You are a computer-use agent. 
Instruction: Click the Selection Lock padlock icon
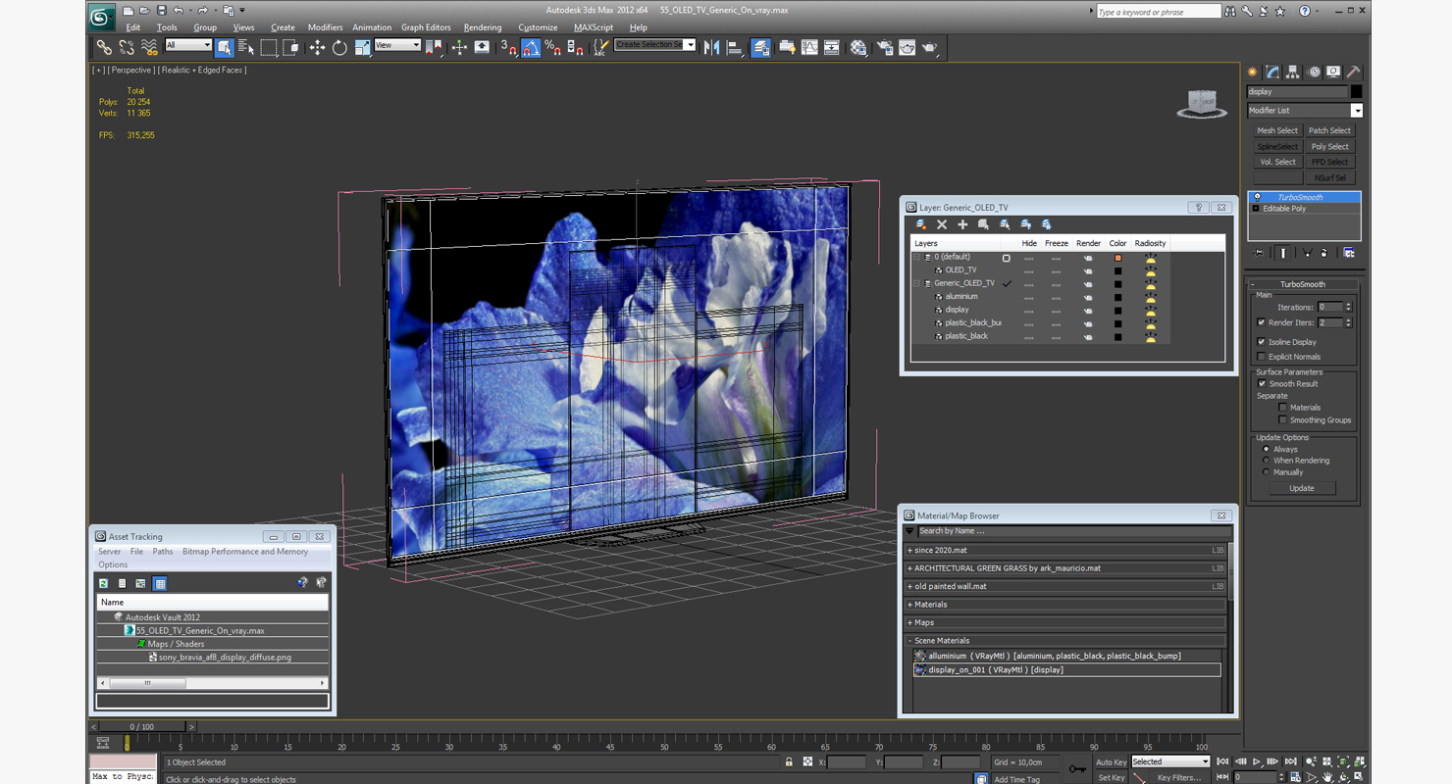tap(789, 761)
